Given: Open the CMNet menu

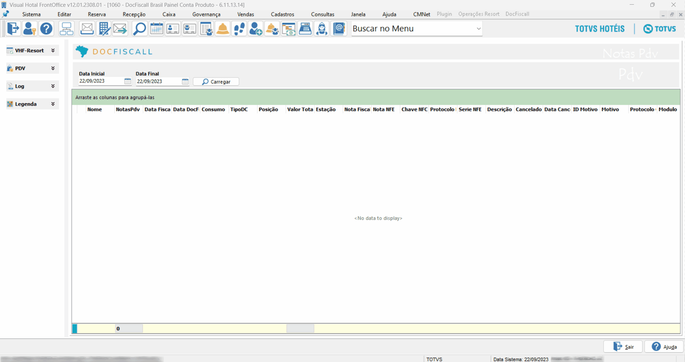Looking at the screenshot, I should [x=422, y=14].
